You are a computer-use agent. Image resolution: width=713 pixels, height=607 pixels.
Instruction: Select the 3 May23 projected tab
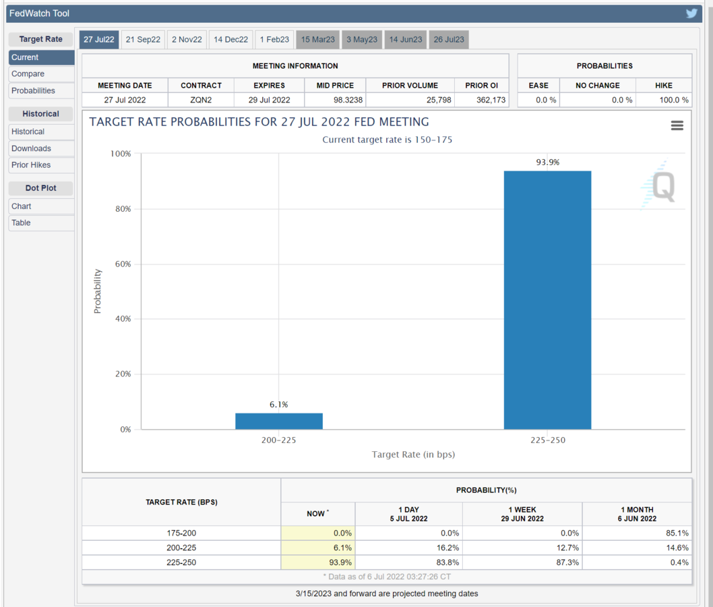click(x=362, y=40)
